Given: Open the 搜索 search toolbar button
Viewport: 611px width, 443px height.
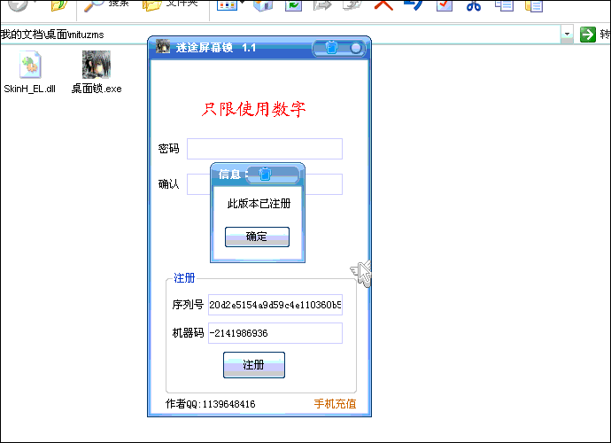Looking at the screenshot, I should click(106, 4).
